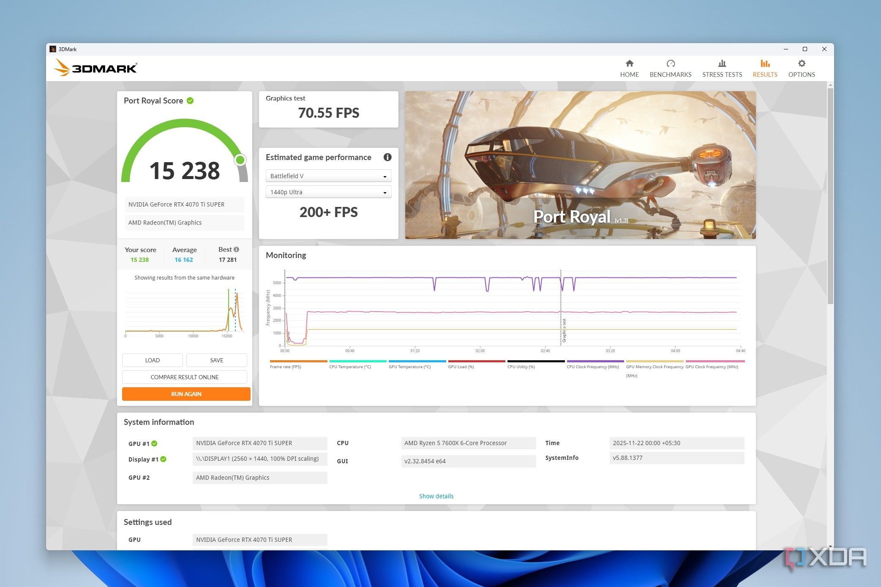Click the SAVE button

216,360
